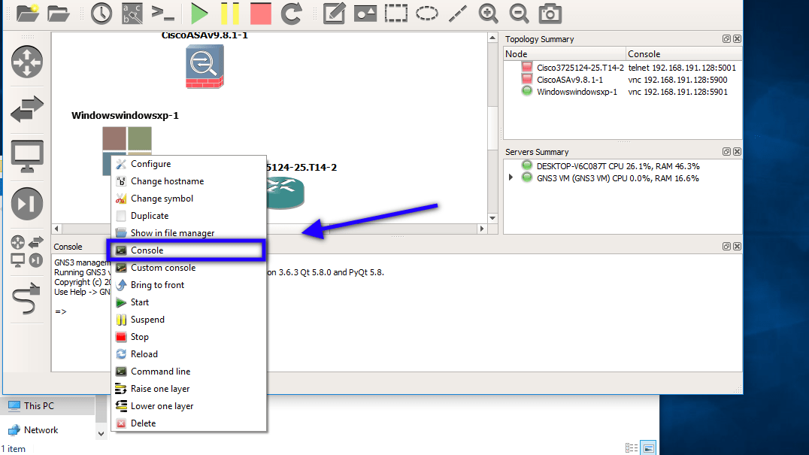
Task: Click Start in the context menu
Action: click(x=189, y=302)
